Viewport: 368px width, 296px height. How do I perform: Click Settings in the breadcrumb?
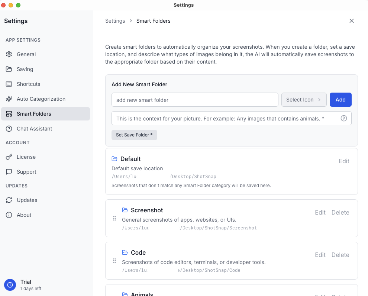(115, 21)
